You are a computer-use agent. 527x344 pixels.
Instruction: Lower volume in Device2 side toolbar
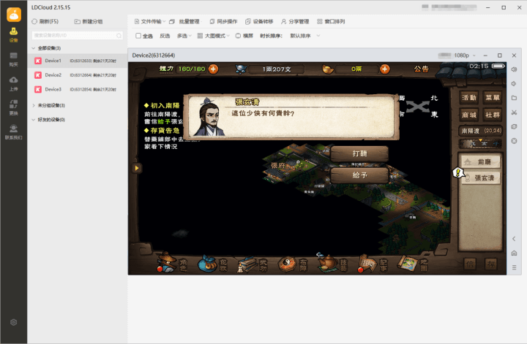pos(514,84)
